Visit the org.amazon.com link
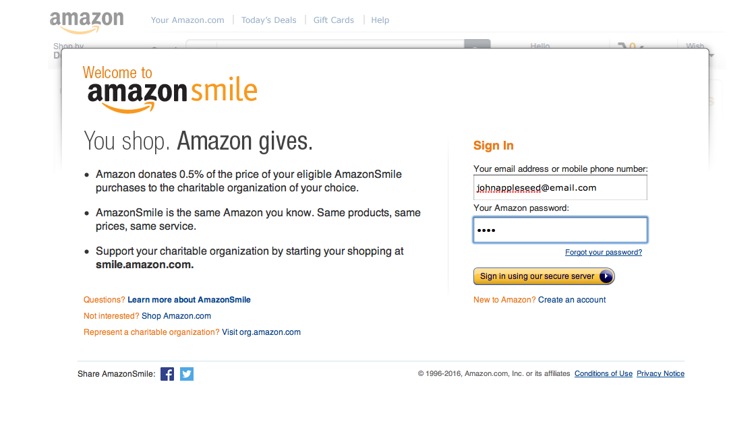The image size is (756, 438). pyautogui.click(x=261, y=332)
